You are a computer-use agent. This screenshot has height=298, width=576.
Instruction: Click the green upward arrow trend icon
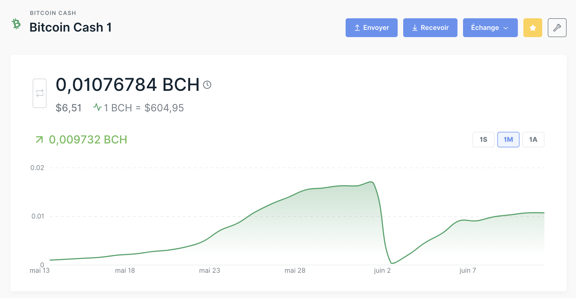(x=39, y=140)
